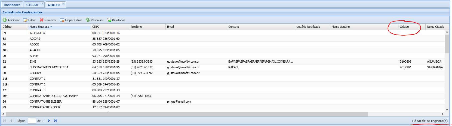Click the Cidade column header
The height and width of the screenshot is (126, 452).
click(412, 27)
